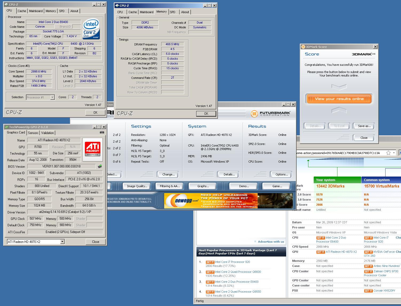Click GET IT badge next to Antec Nine Hundred

[x=368, y=266]
